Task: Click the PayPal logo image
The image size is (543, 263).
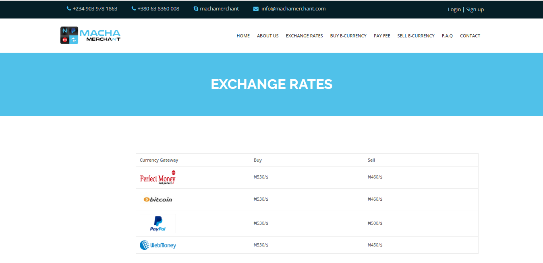Action: point(158,224)
